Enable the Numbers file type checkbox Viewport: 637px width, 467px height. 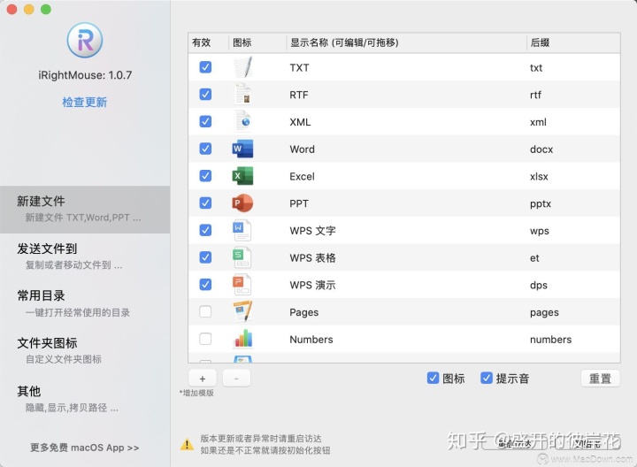click(205, 339)
